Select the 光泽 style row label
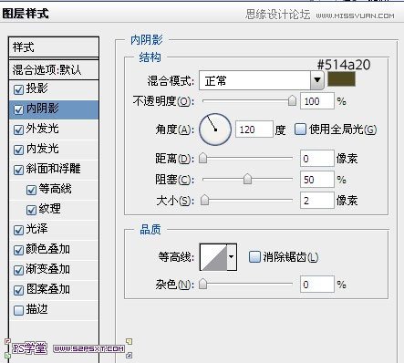This screenshot has width=404, height=363. tap(36, 229)
